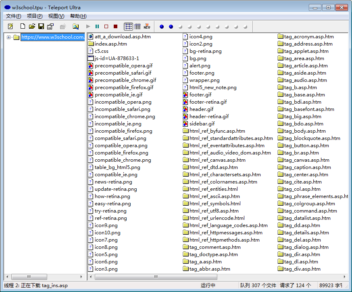Open the folder search icon in toolbar
Image resolution: width=352 pixels, height=292 pixels.
(x=76, y=27)
